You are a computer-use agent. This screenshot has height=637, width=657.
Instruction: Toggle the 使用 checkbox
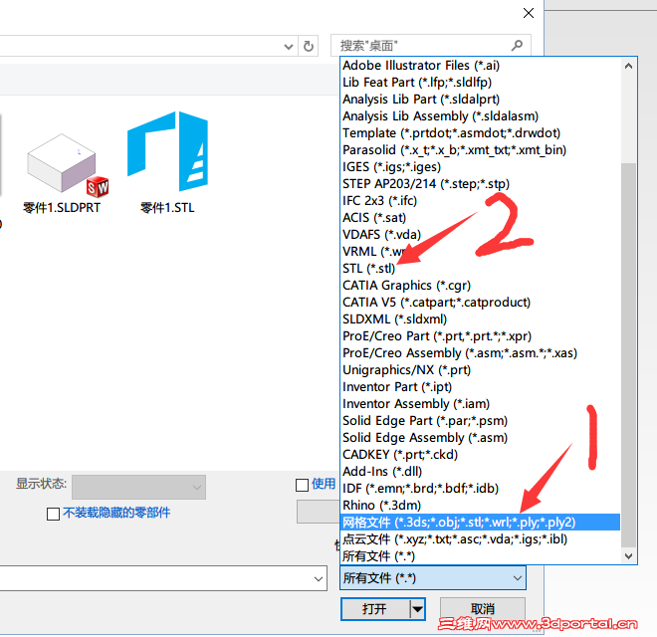pos(302,486)
